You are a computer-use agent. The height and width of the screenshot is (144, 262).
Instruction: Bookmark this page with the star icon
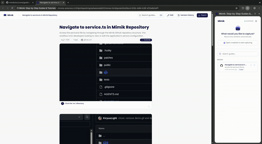click(x=236, y=8)
